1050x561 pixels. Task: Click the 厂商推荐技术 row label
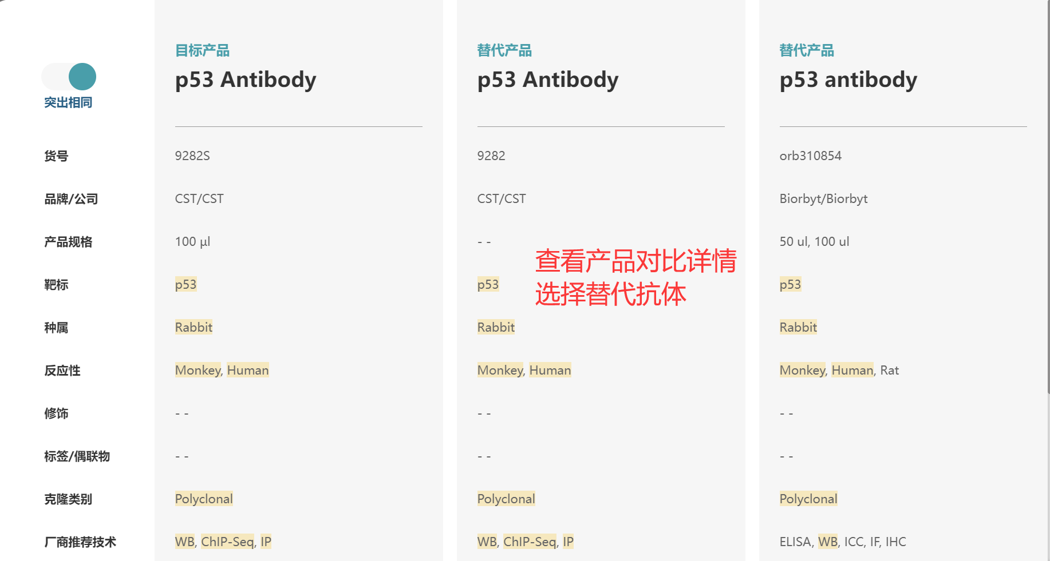[x=80, y=542]
